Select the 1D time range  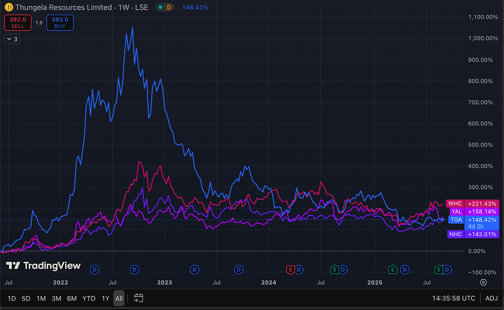[x=11, y=298]
